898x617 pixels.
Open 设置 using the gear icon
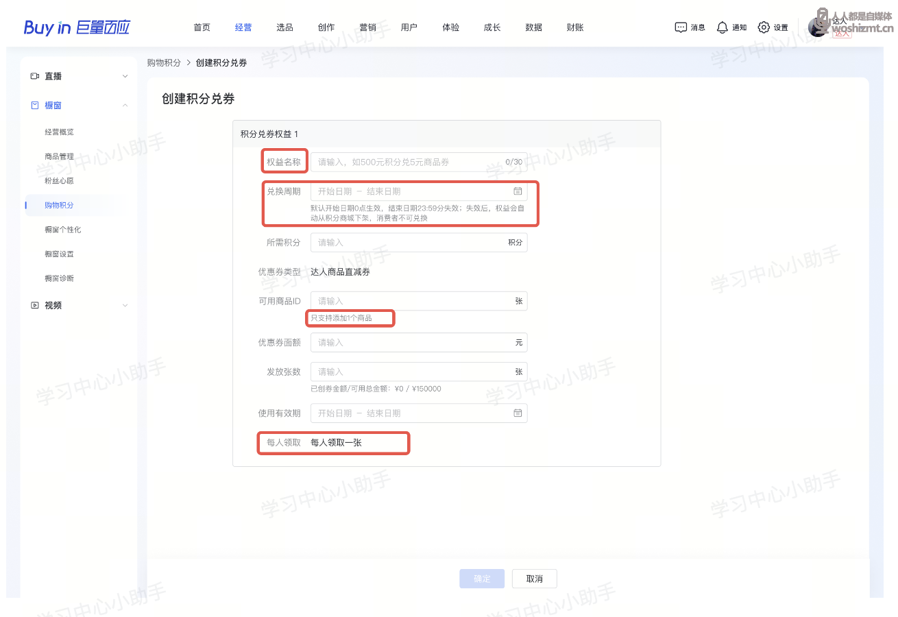point(764,27)
